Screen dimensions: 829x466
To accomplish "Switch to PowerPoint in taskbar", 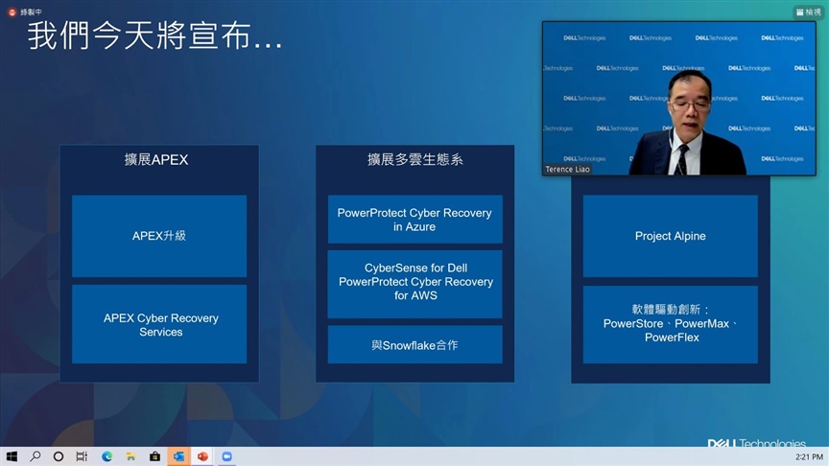I will click(x=202, y=456).
